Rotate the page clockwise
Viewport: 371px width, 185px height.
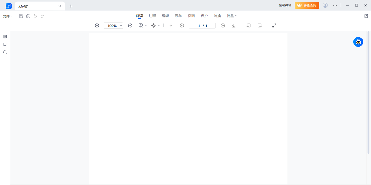coord(260,26)
